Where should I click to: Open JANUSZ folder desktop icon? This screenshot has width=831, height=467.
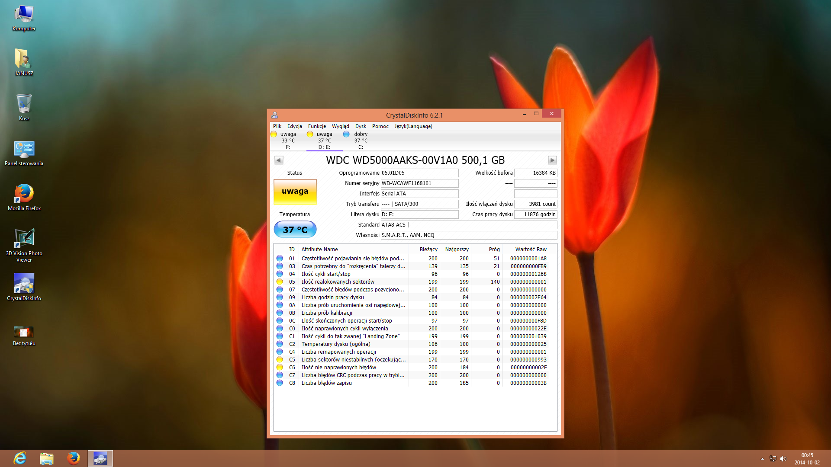point(24,63)
